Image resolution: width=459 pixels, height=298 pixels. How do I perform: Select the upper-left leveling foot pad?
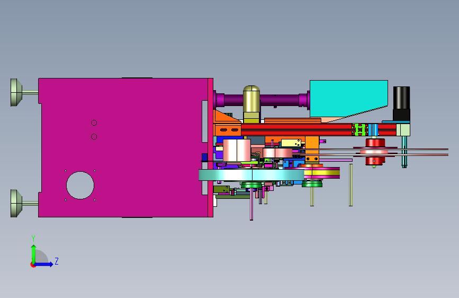coord(16,92)
